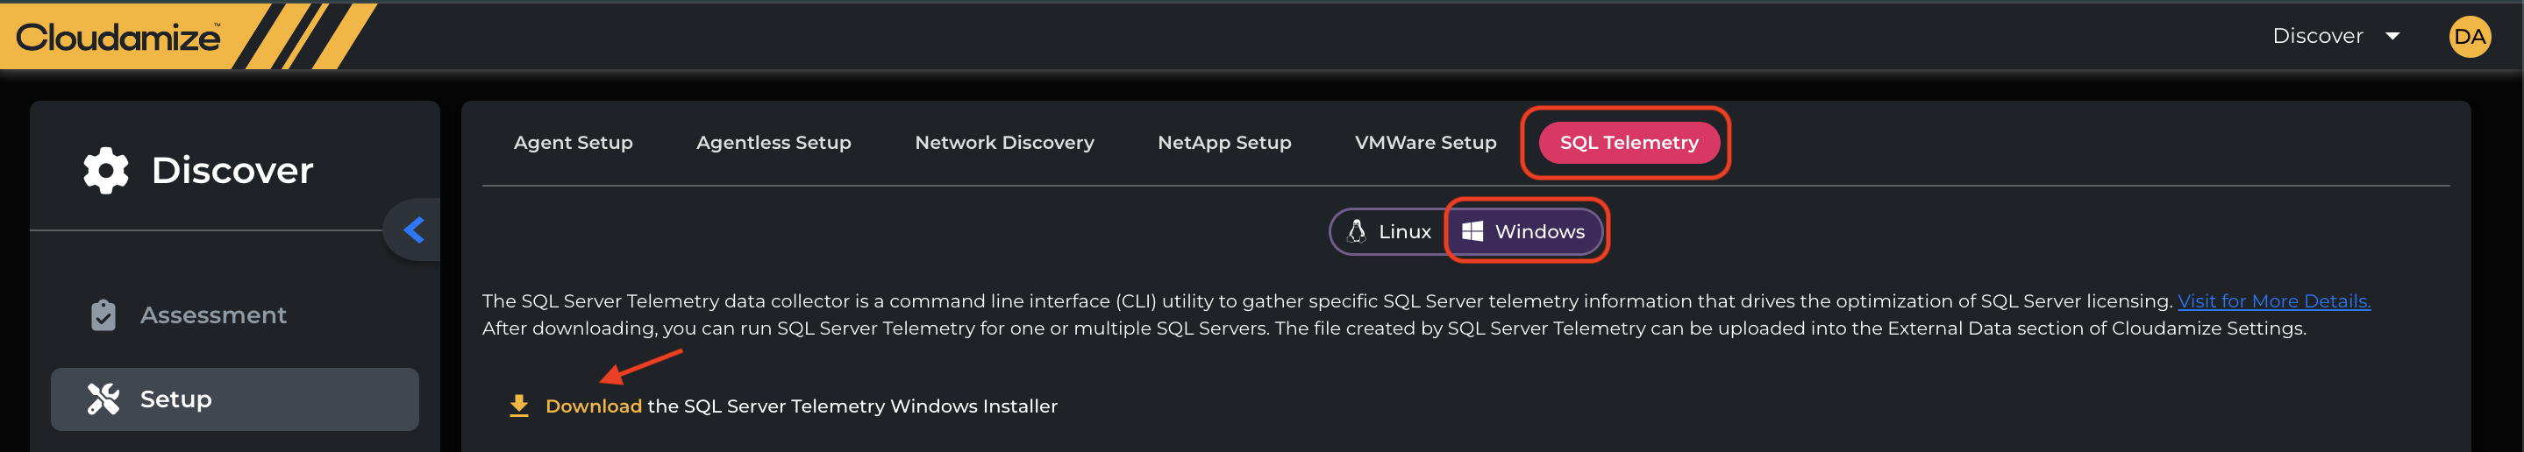Image resolution: width=2524 pixels, height=452 pixels.
Task: Click the Discover gear icon
Action: (x=106, y=171)
